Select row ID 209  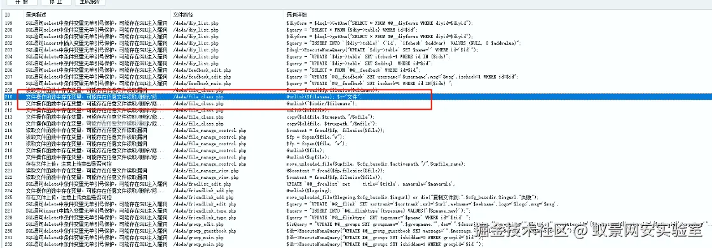coord(9,90)
